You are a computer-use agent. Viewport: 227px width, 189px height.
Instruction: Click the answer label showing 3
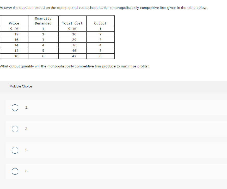(26, 129)
